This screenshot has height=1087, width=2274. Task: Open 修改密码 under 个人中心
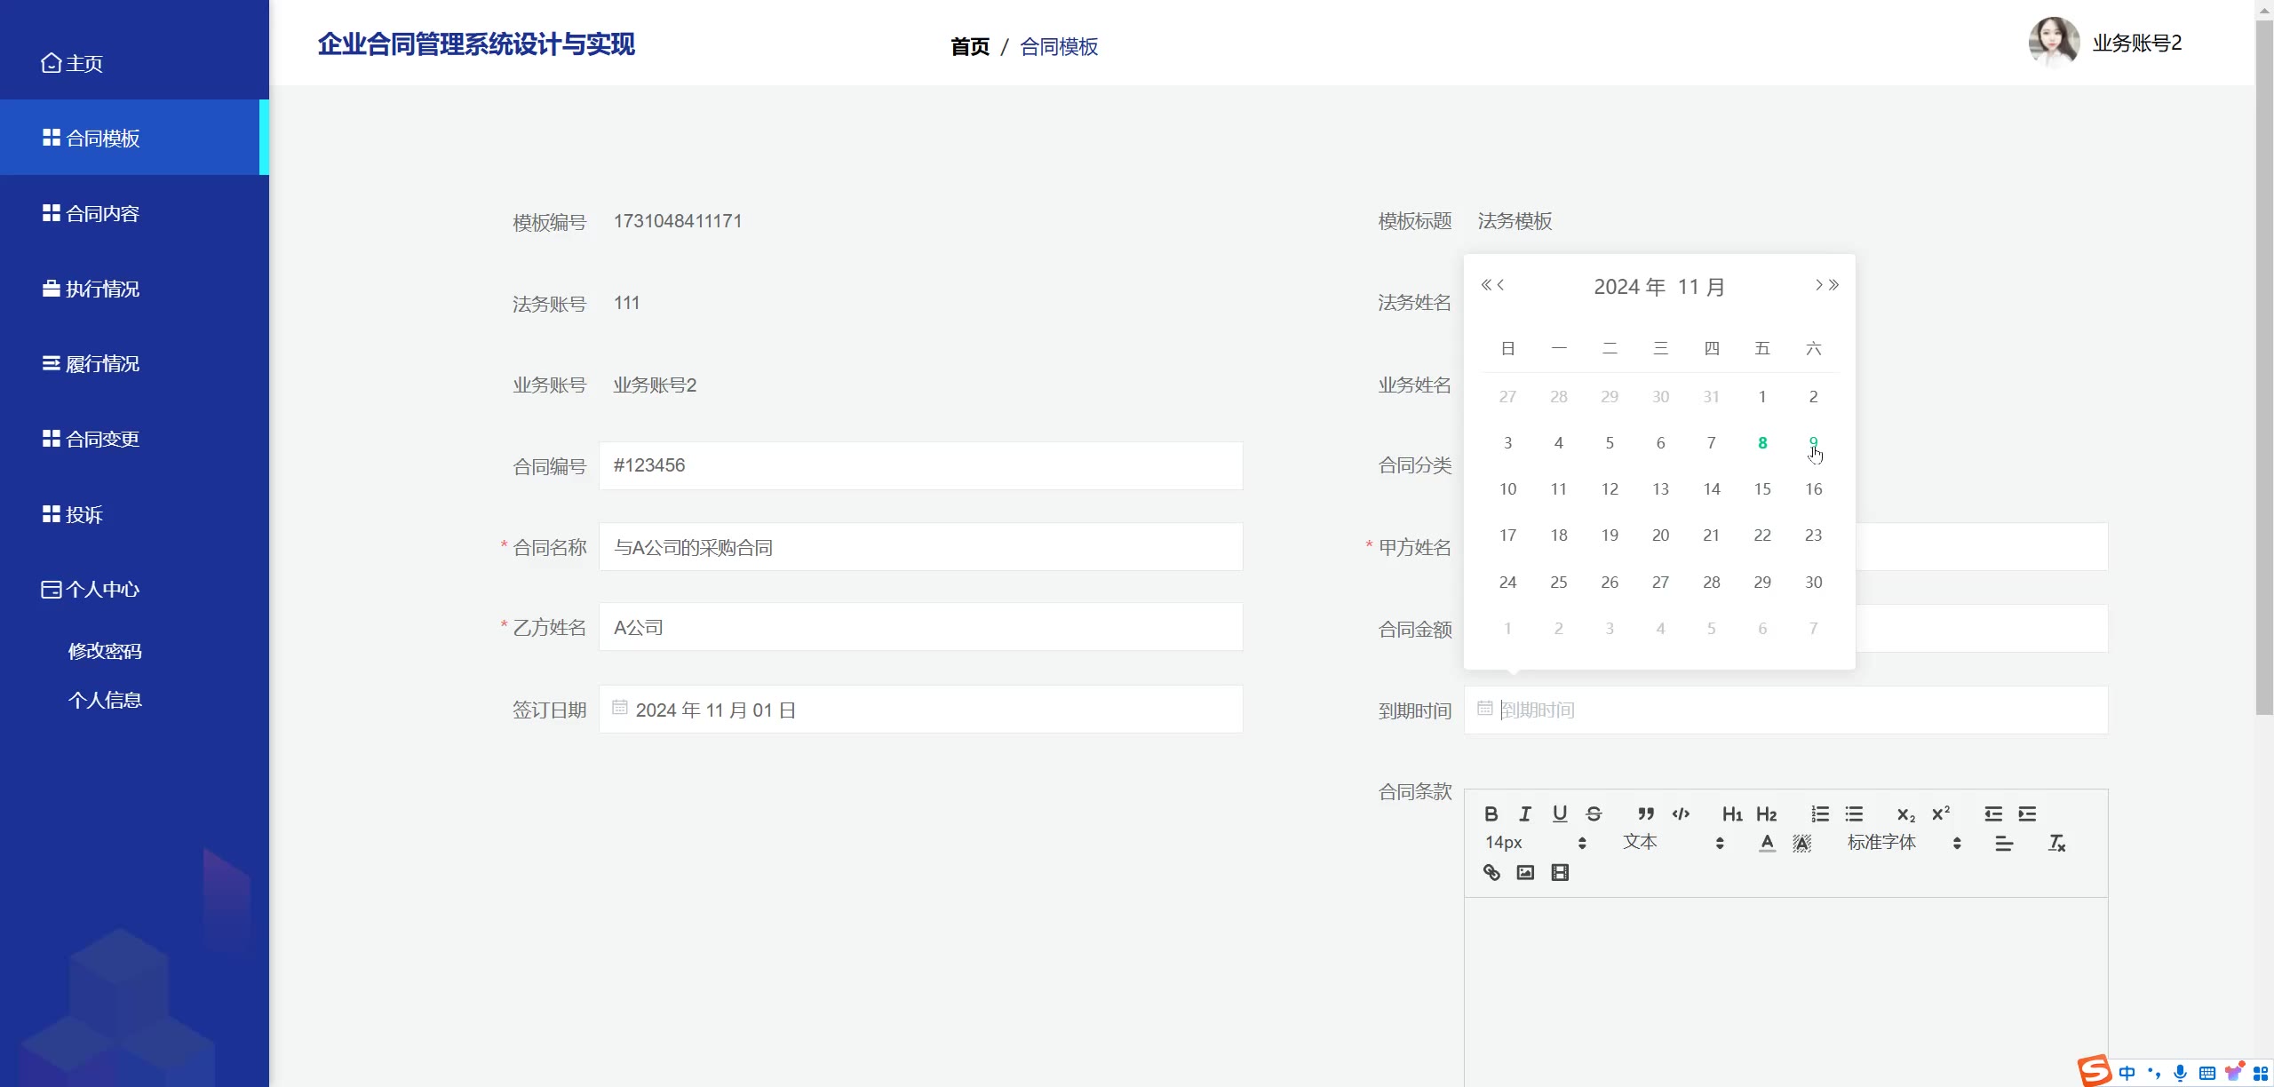point(105,651)
